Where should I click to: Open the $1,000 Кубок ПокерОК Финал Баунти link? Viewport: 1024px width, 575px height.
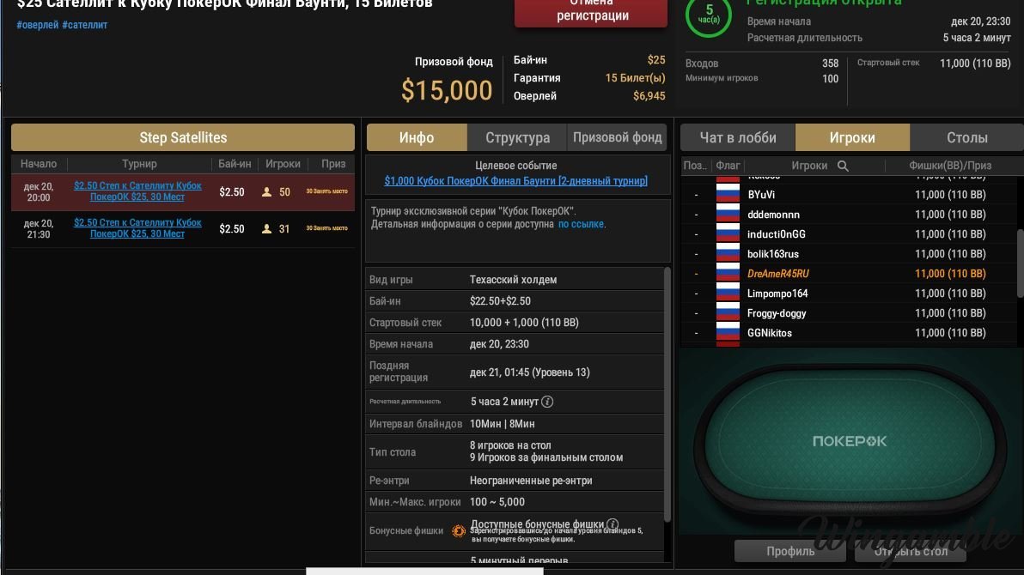click(x=516, y=181)
